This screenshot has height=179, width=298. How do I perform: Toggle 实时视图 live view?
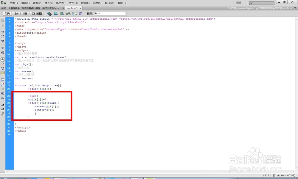(x=37, y=14)
